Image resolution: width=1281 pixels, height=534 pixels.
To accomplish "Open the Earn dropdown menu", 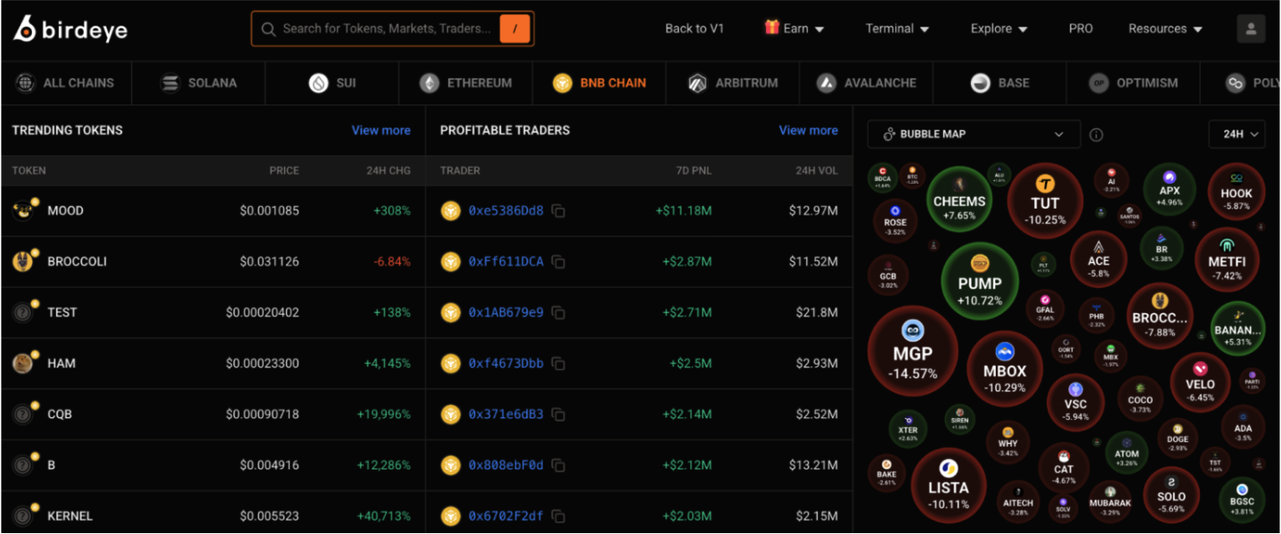I will point(795,29).
